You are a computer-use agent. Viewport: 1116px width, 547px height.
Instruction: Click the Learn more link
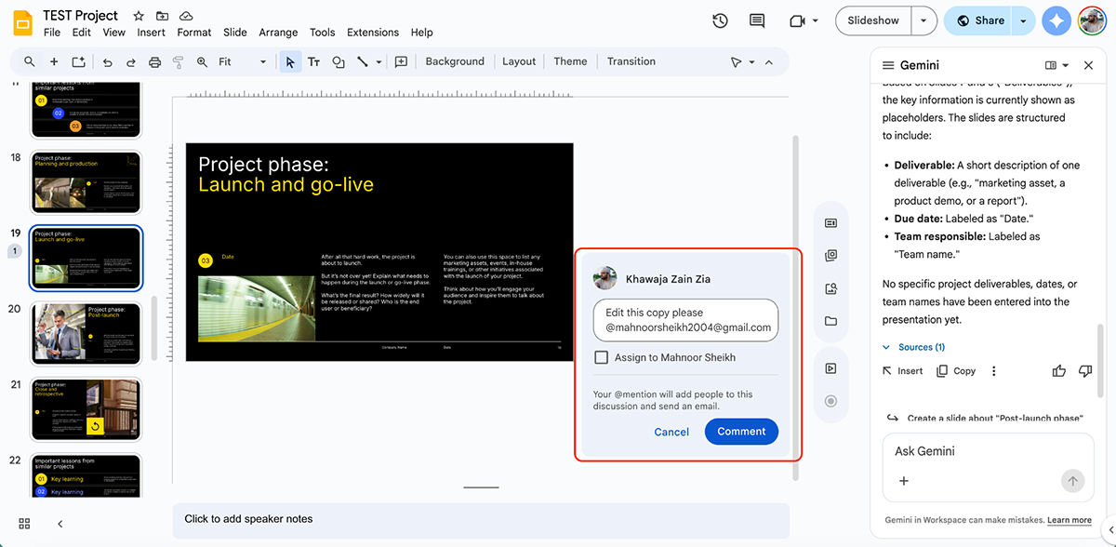(x=1069, y=520)
